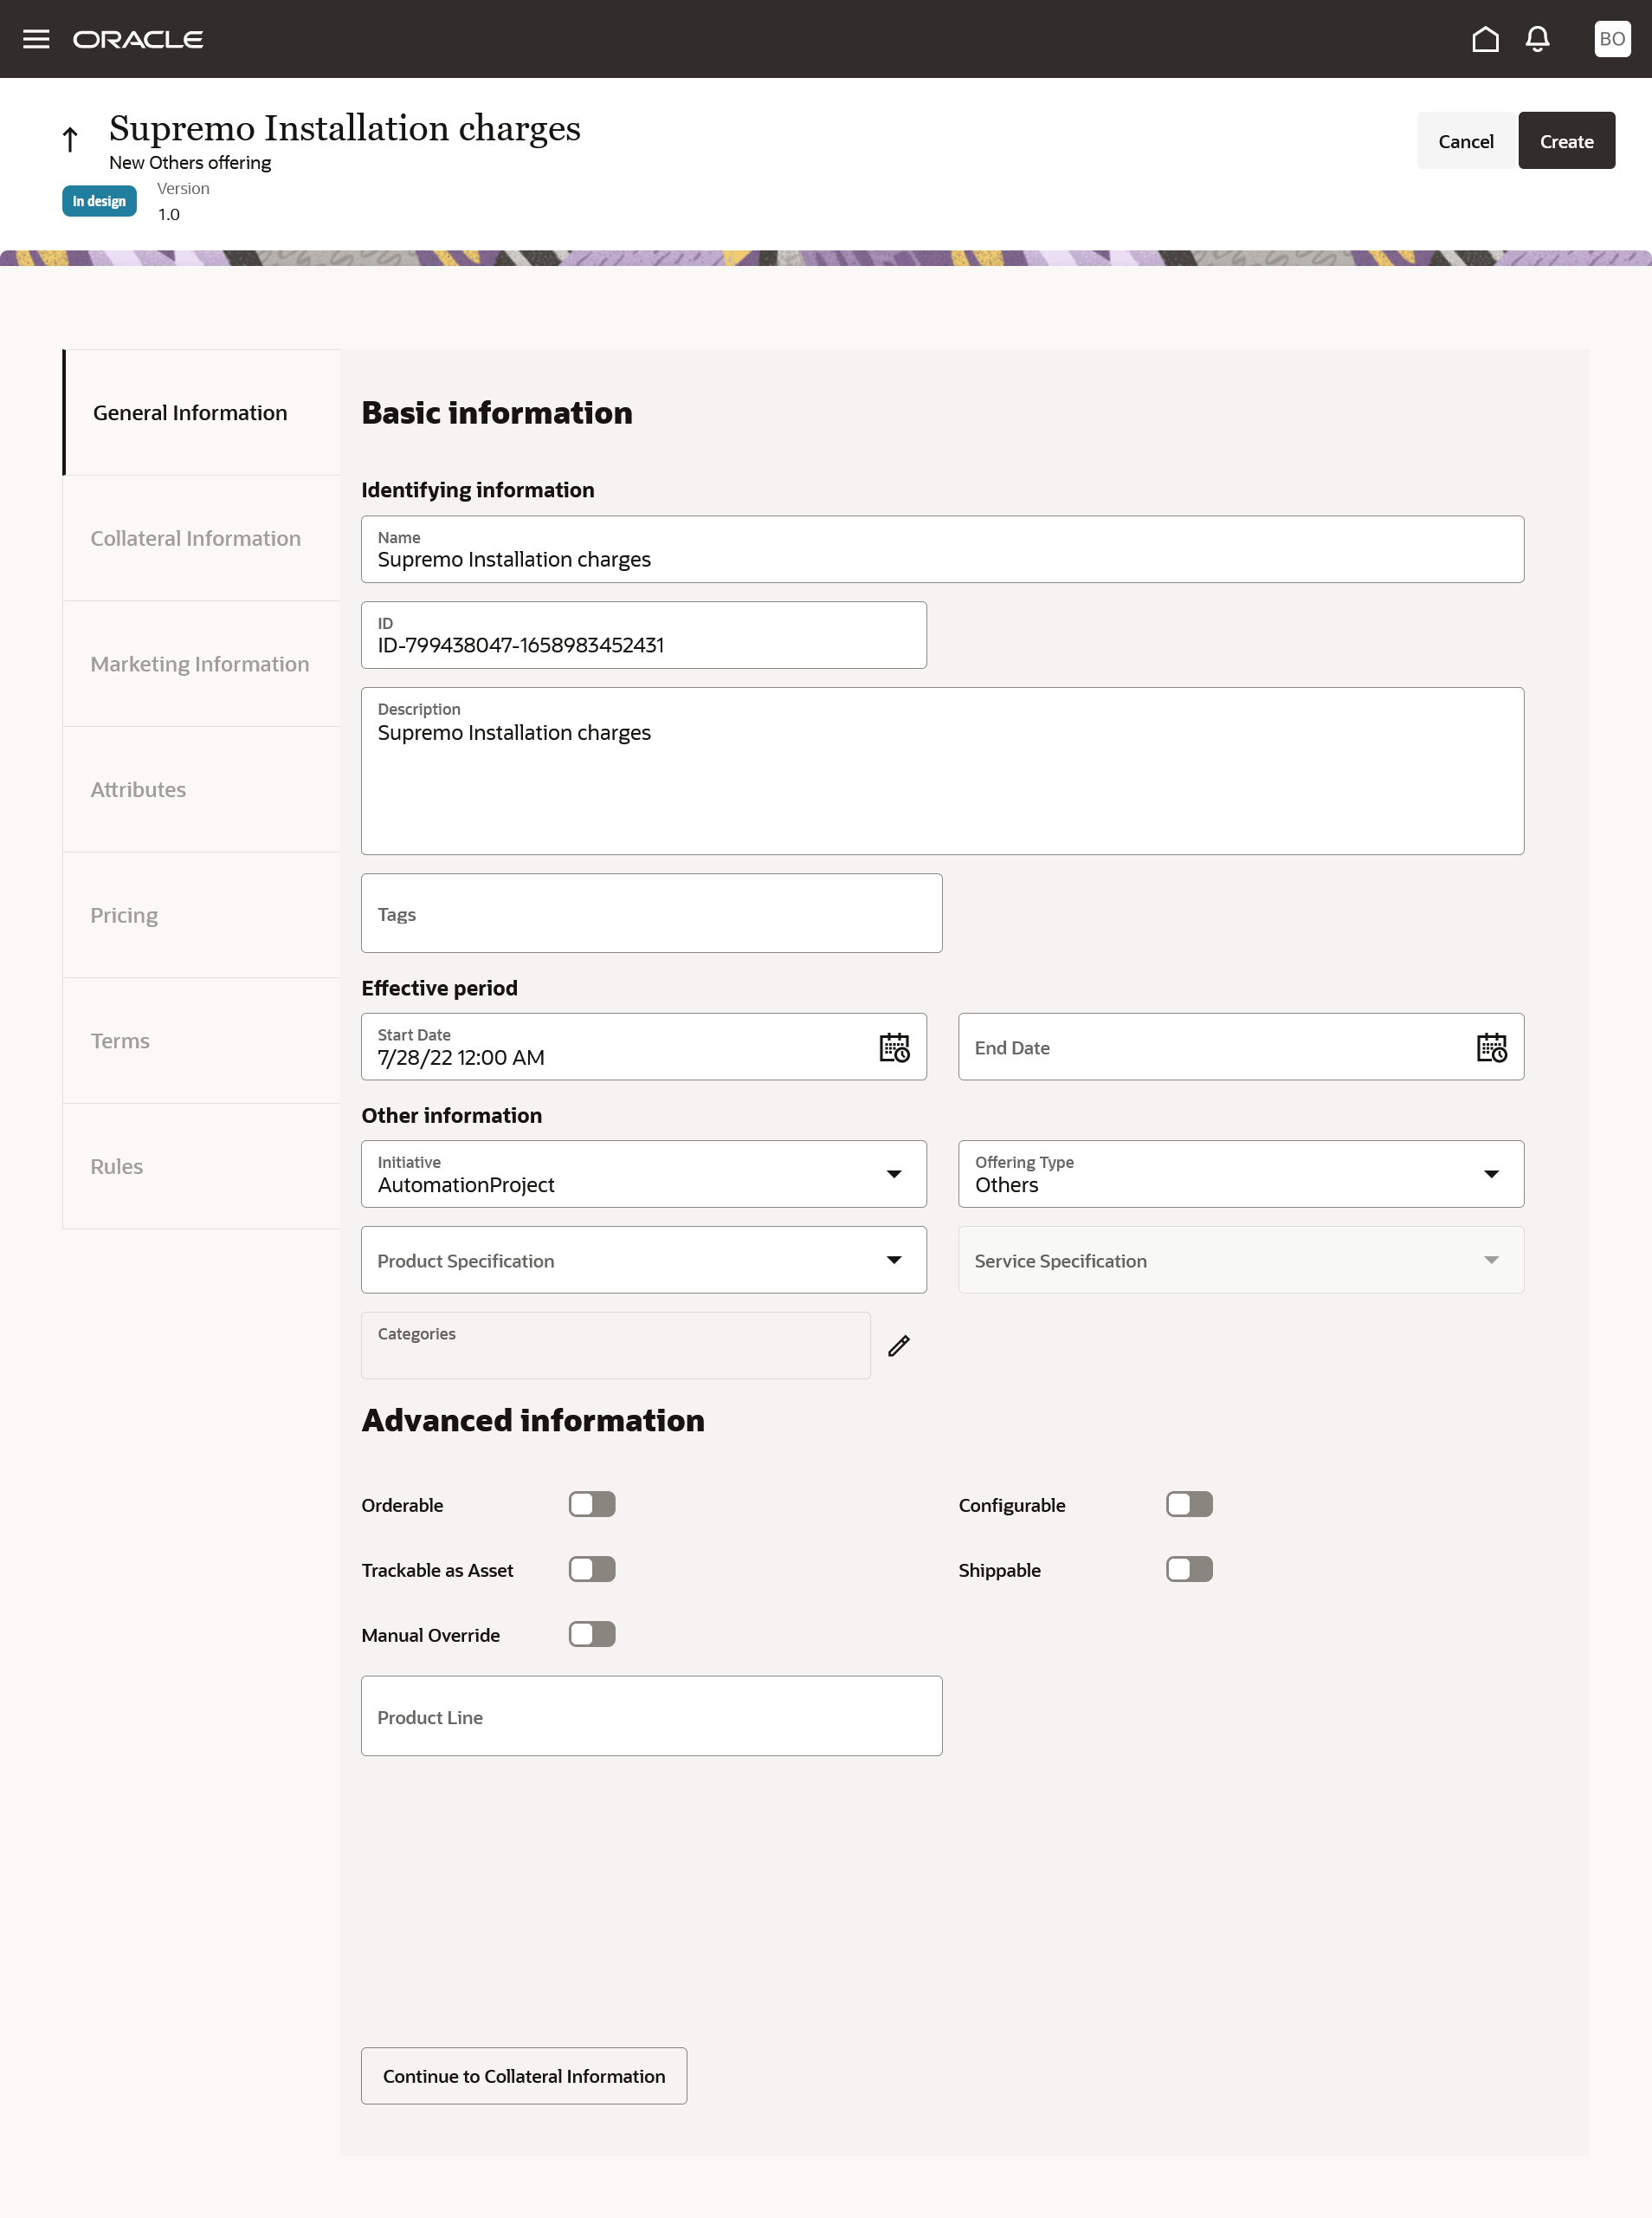Open the notifications bell

(x=1537, y=39)
